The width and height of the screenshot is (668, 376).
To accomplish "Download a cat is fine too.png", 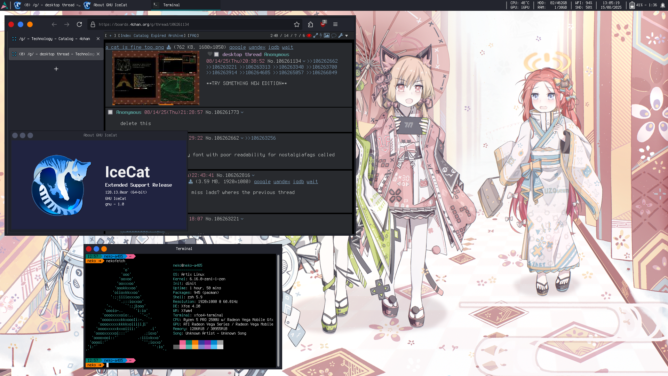I will [169, 47].
